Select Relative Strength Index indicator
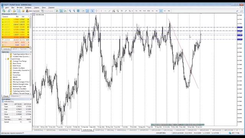The width and height of the screenshot is (245, 138). [21, 84]
